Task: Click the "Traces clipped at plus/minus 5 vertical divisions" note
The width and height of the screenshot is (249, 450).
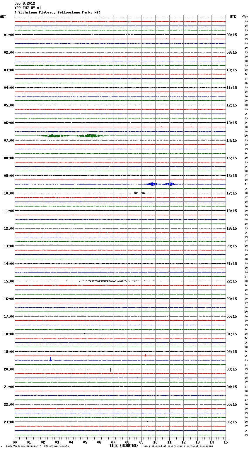Action: 177,446
